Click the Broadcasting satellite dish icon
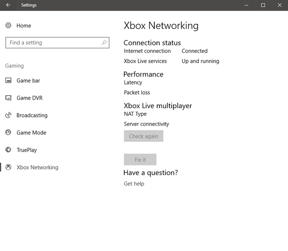This screenshot has height=251, width=288. click(x=8, y=115)
